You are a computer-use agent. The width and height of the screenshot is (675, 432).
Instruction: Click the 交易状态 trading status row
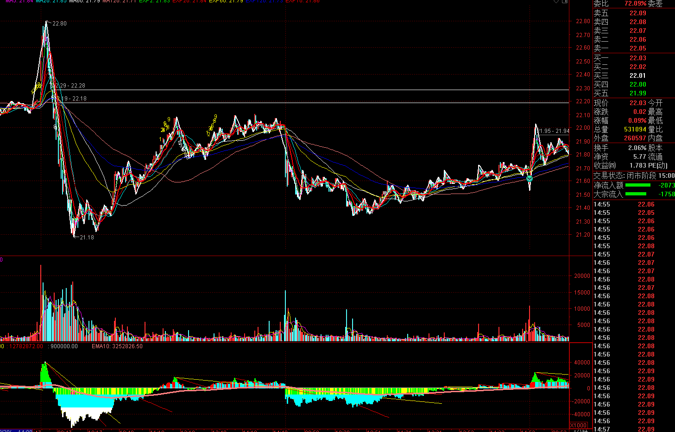[x=634, y=176]
